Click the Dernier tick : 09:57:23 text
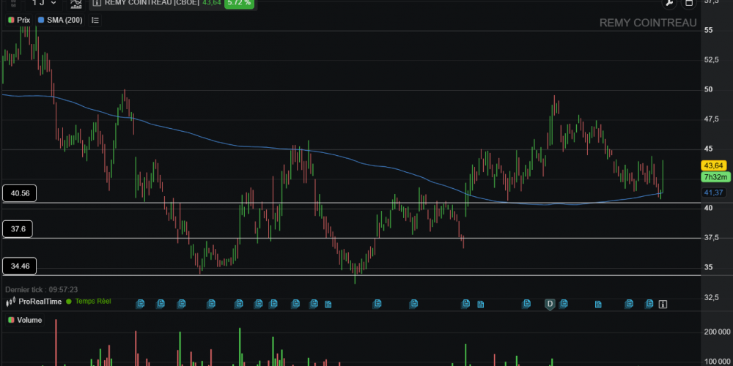The image size is (733, 366). [x=42, y=290]
